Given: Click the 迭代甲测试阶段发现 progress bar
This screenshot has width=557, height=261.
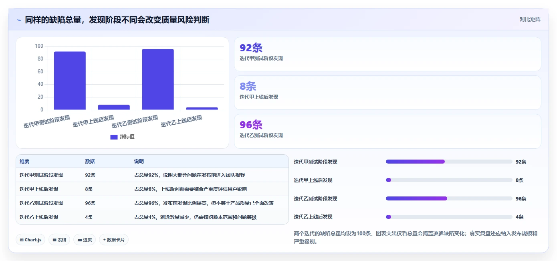Looking at the screenshot, I should tap(449, 162).
